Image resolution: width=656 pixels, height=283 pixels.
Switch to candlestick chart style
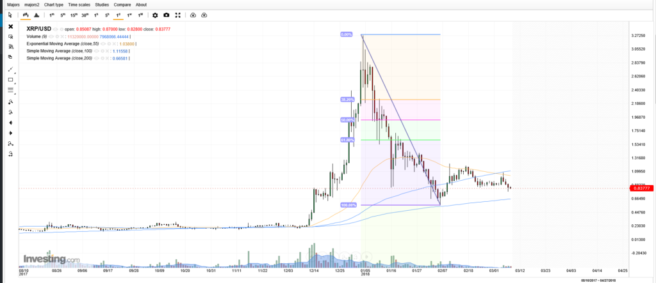pyautogui.click(x=26, y=15)
